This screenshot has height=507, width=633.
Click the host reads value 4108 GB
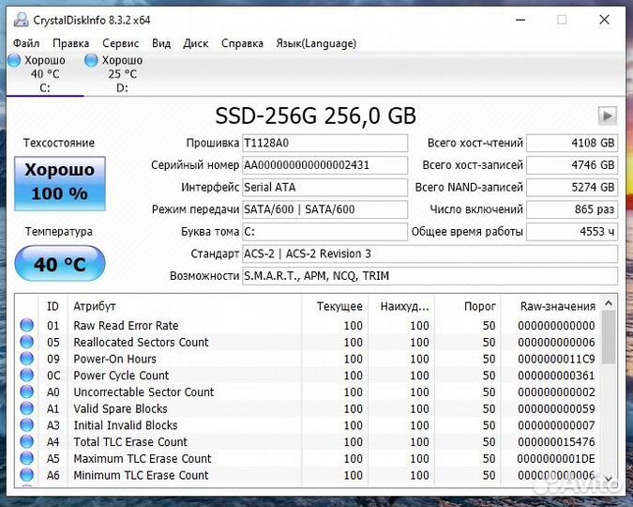tap(572, 143)
